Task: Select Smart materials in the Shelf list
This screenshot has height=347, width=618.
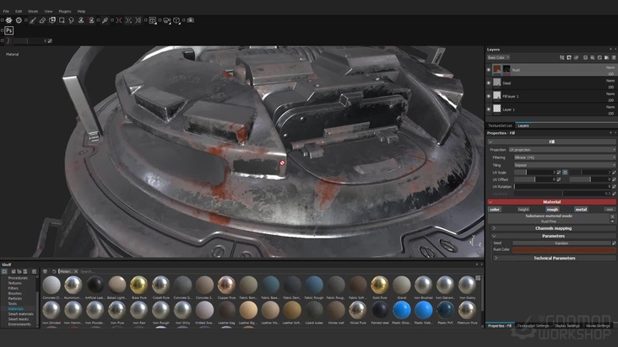Action: point(19,313)
